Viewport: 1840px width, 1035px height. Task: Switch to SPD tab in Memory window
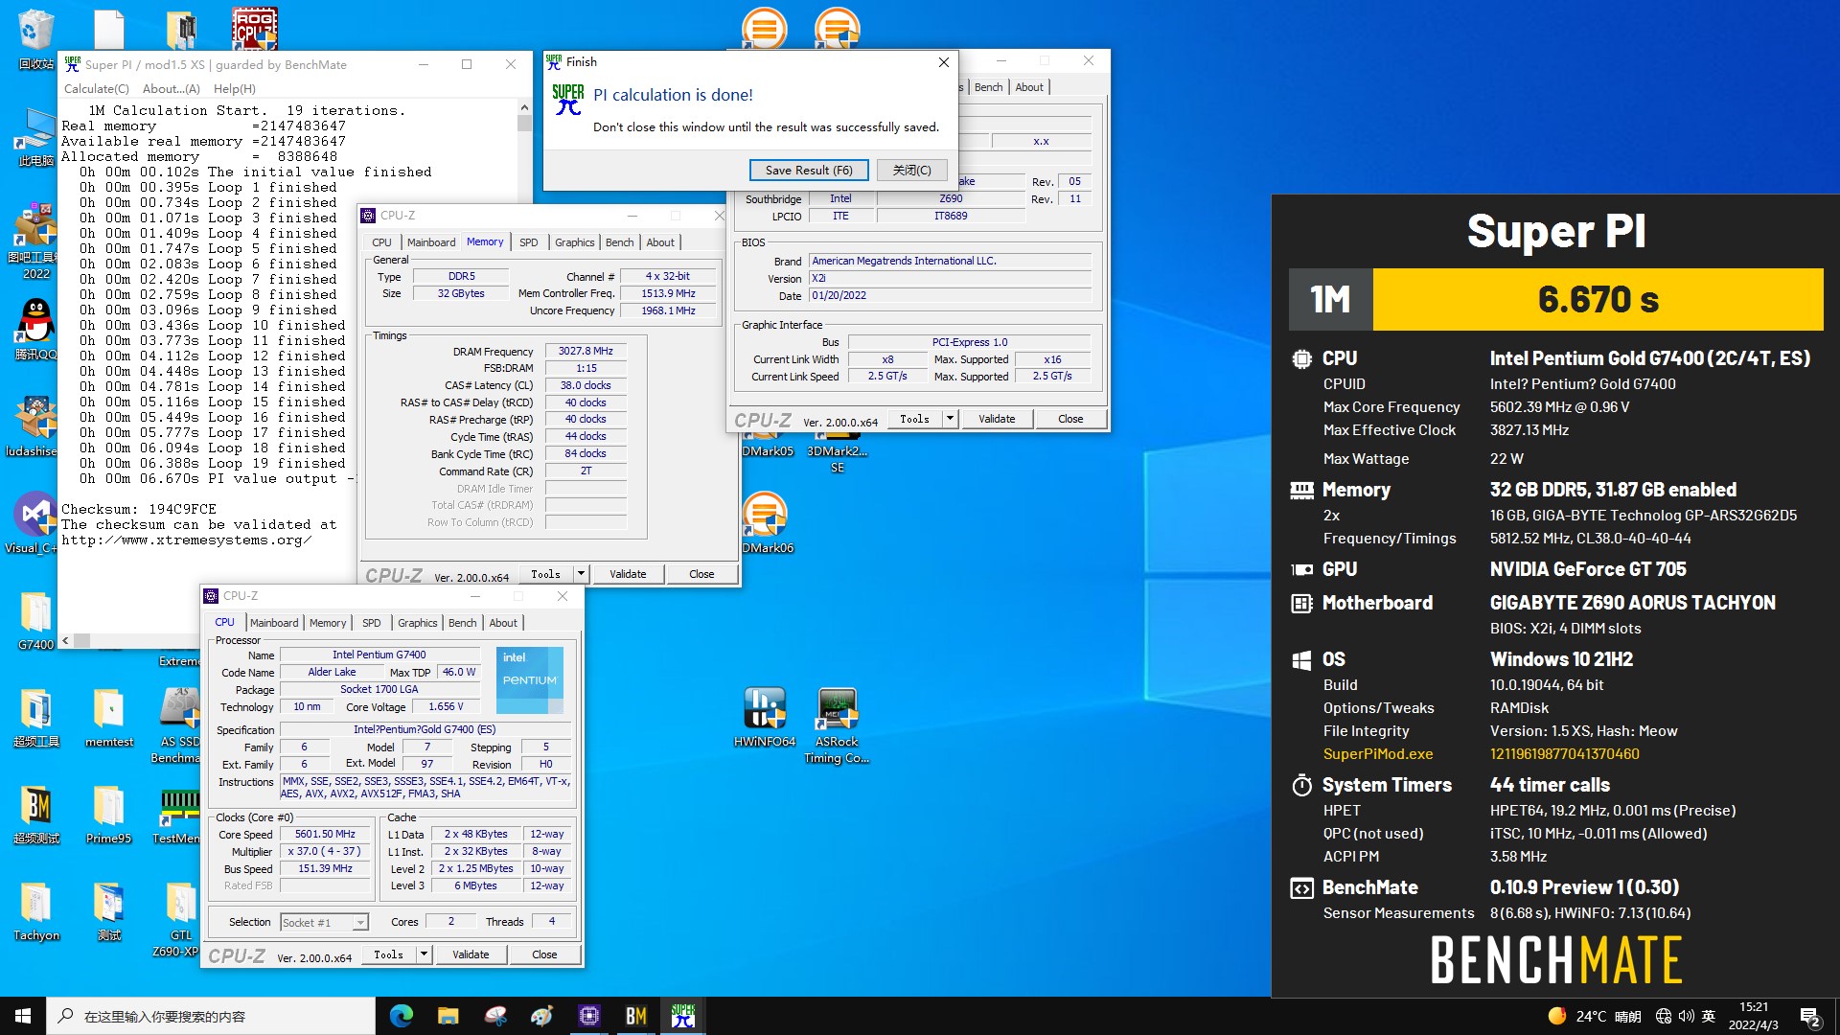[x=529, y=242]
